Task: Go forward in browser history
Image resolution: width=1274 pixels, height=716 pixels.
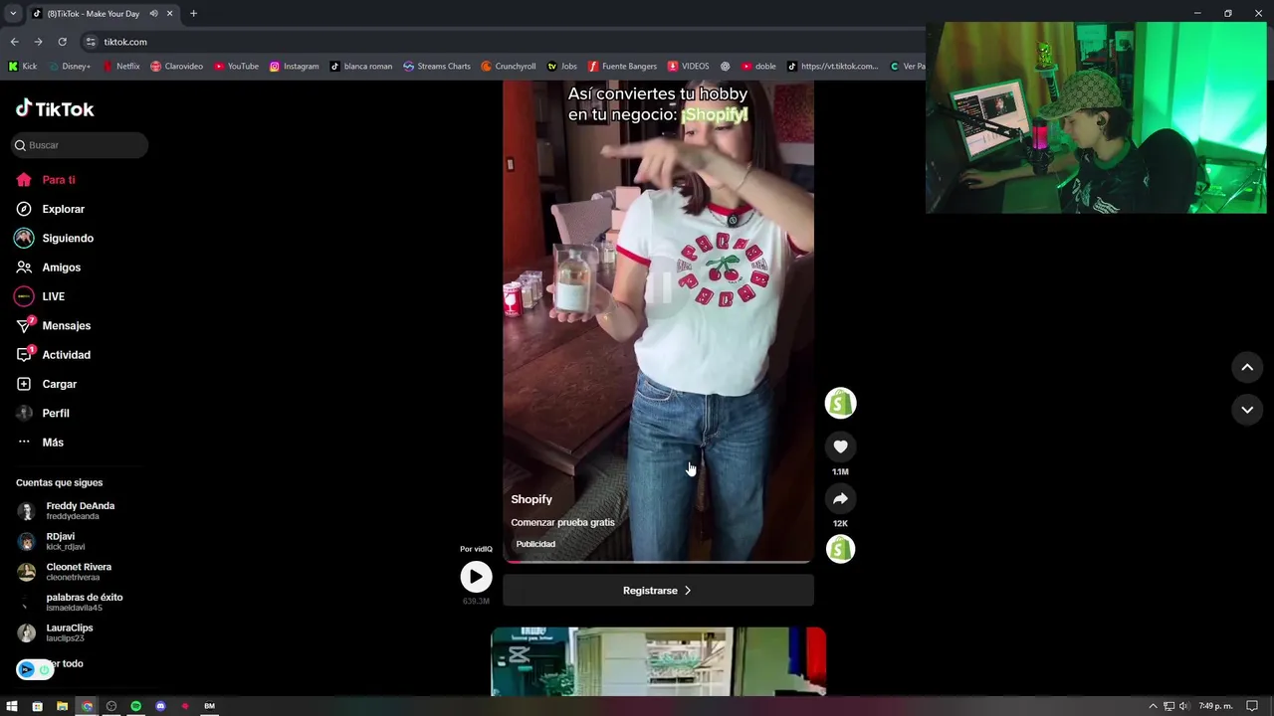Action: 38,42
